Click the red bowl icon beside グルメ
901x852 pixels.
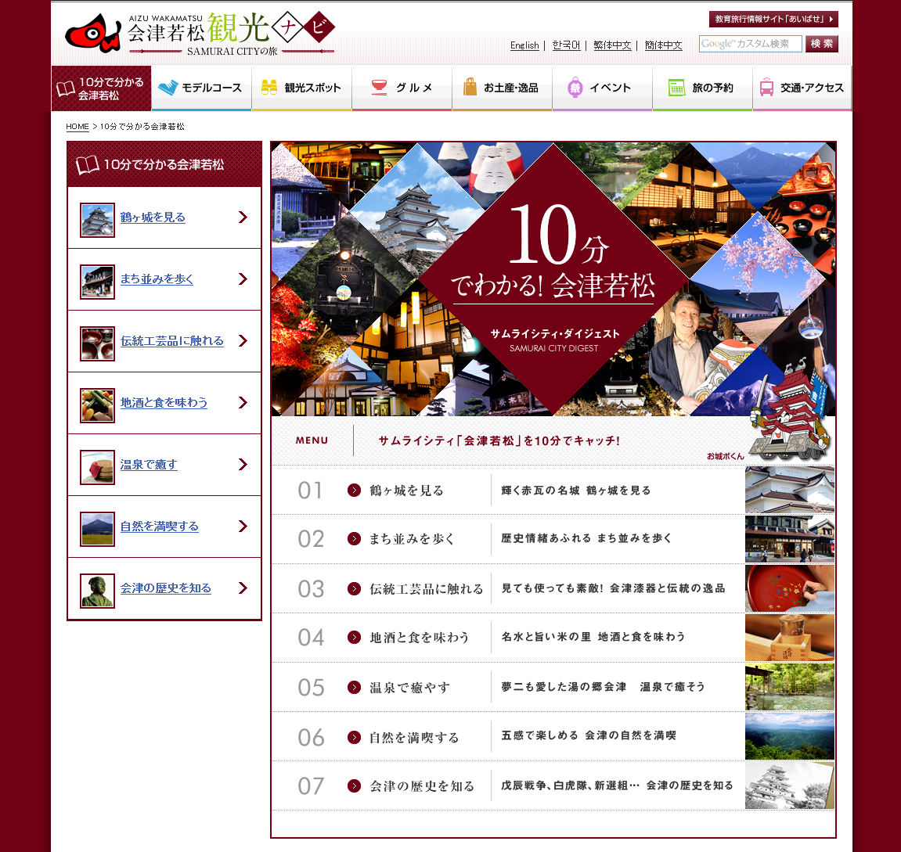click(x=379, y=87)
